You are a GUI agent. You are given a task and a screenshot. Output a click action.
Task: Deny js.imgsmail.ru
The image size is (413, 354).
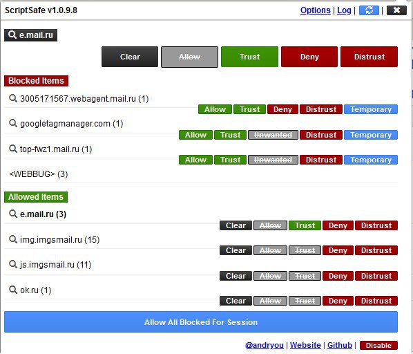(338, 276)
